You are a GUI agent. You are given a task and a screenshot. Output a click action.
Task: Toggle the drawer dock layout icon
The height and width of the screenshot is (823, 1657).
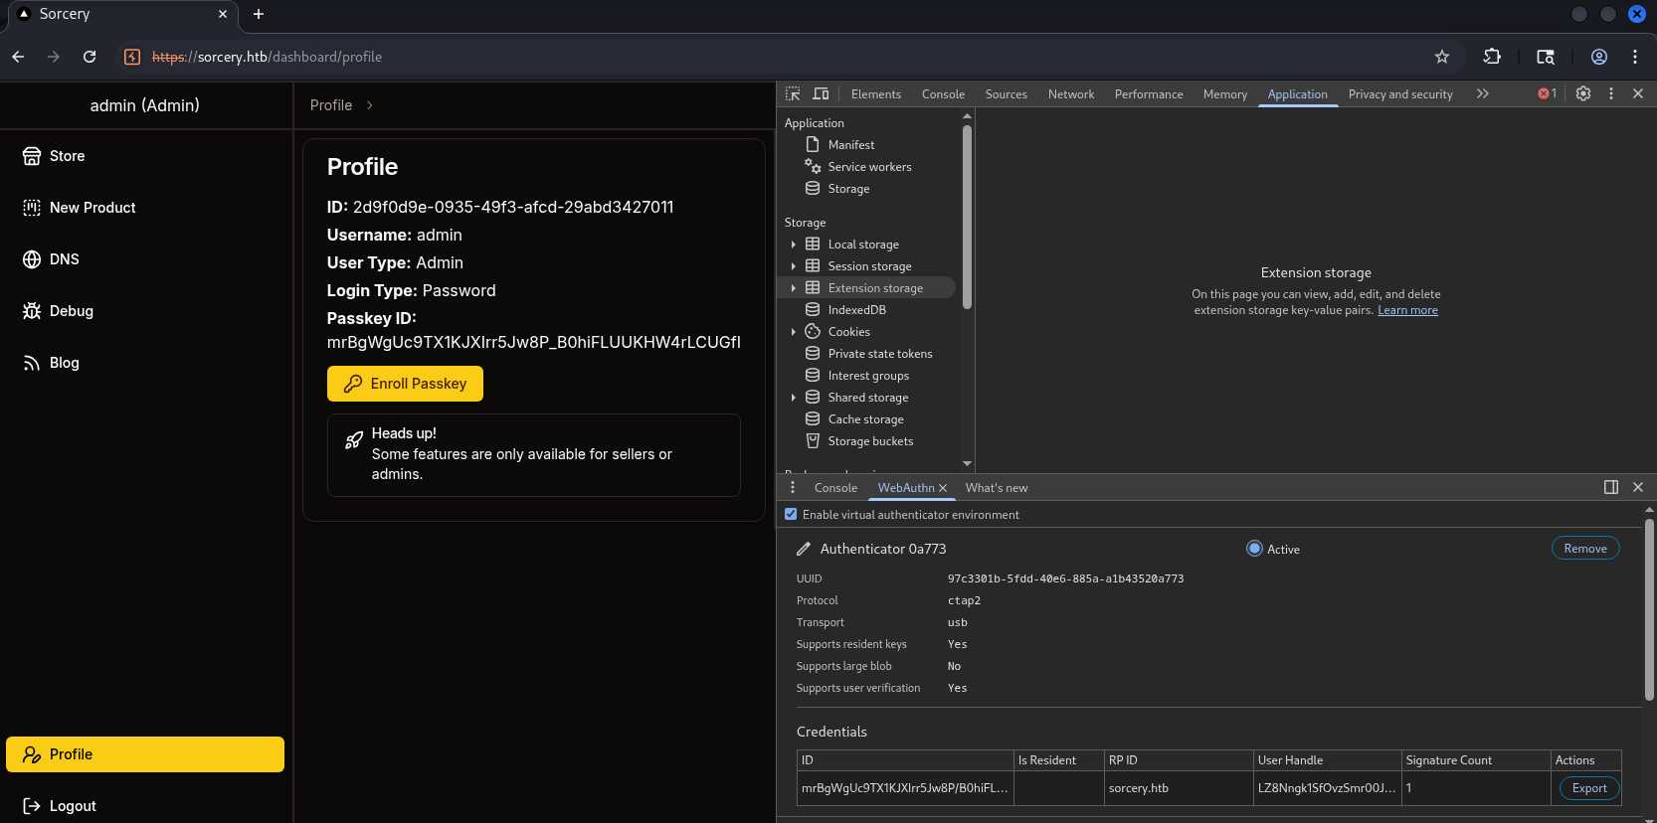coord(1611,487)
